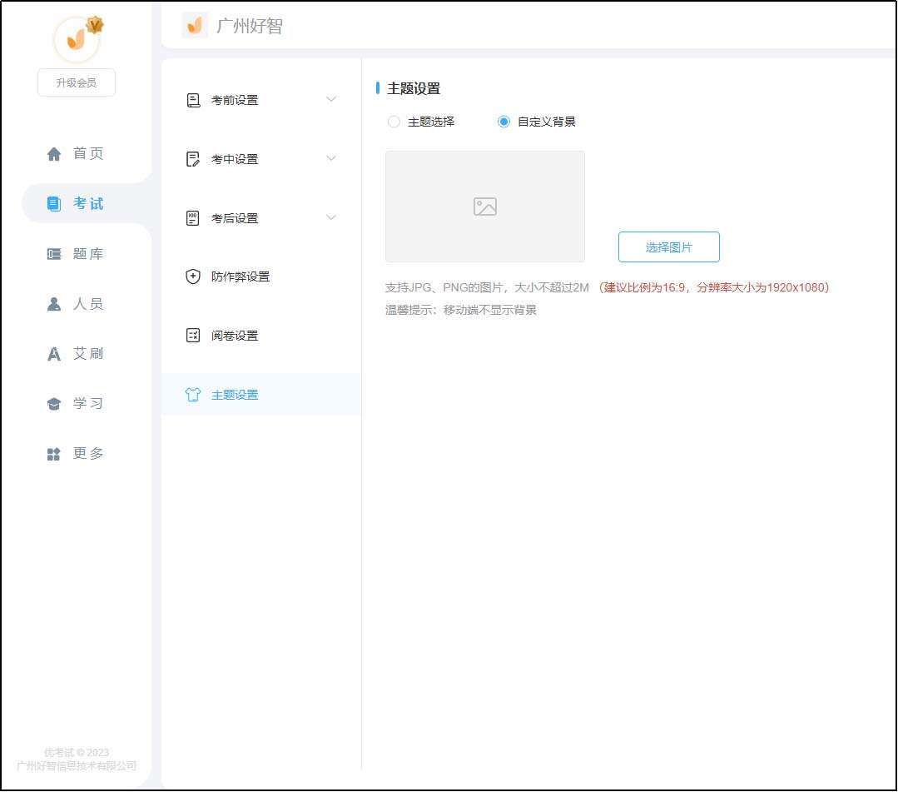Open the 艾刷 feature icon

click(53, 353)
